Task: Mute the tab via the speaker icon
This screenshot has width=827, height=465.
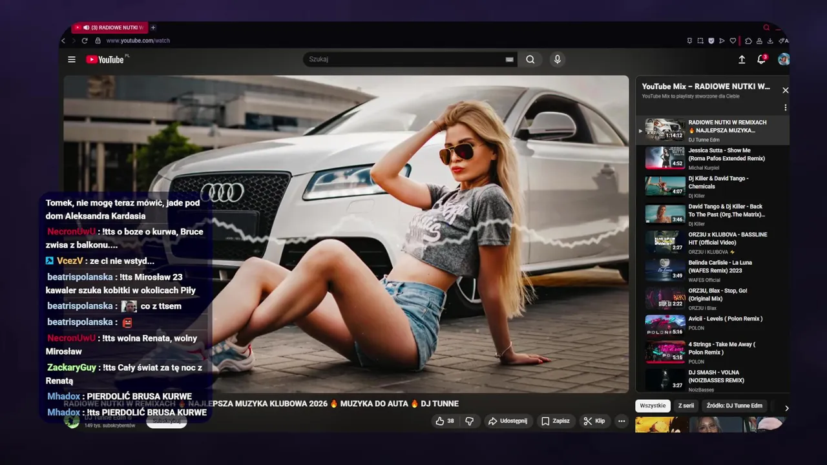Action: (x=87, y=28)
